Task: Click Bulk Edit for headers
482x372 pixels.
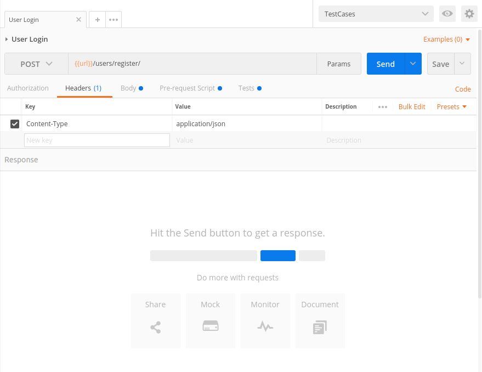Action: pyautogui.click(x=412, y=107)
